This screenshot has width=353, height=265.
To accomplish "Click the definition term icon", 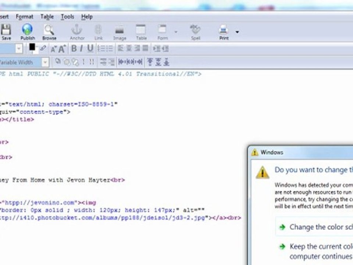I will pyautogui.click(x=103, y=62).
